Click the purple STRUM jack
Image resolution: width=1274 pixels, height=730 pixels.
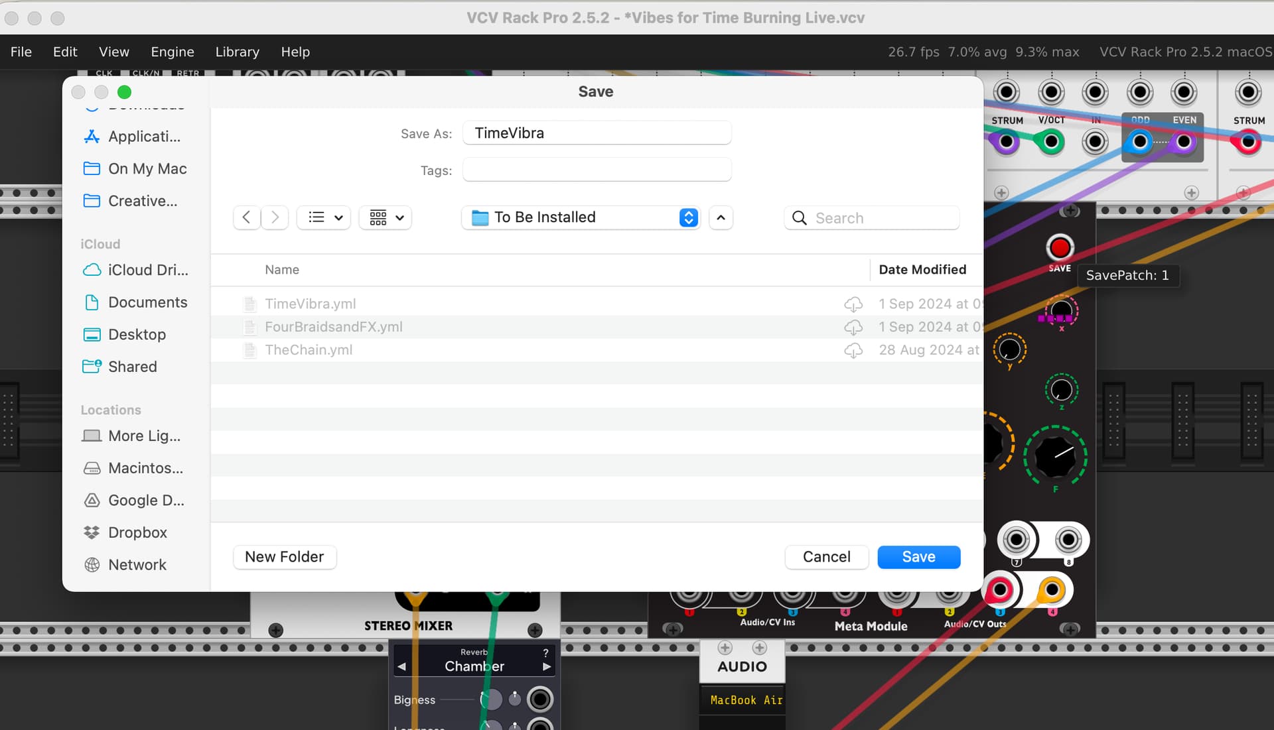[x=1007, y=142]
